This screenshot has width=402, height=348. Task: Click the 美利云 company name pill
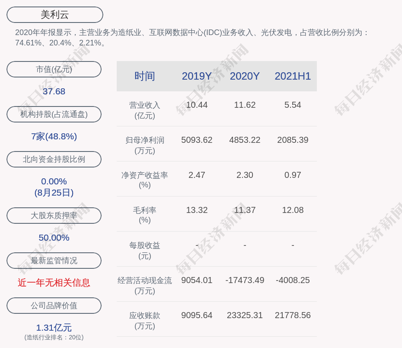point(54,15)
